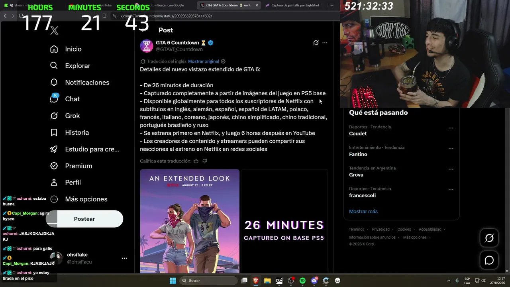Close the GTA 6 Countdown tab
This screenshot has height=287, width=510.
(257, 5)
